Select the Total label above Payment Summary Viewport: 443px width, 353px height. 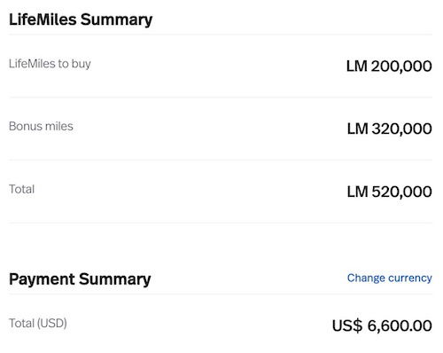pyautogui.click(x=21, y=189)
